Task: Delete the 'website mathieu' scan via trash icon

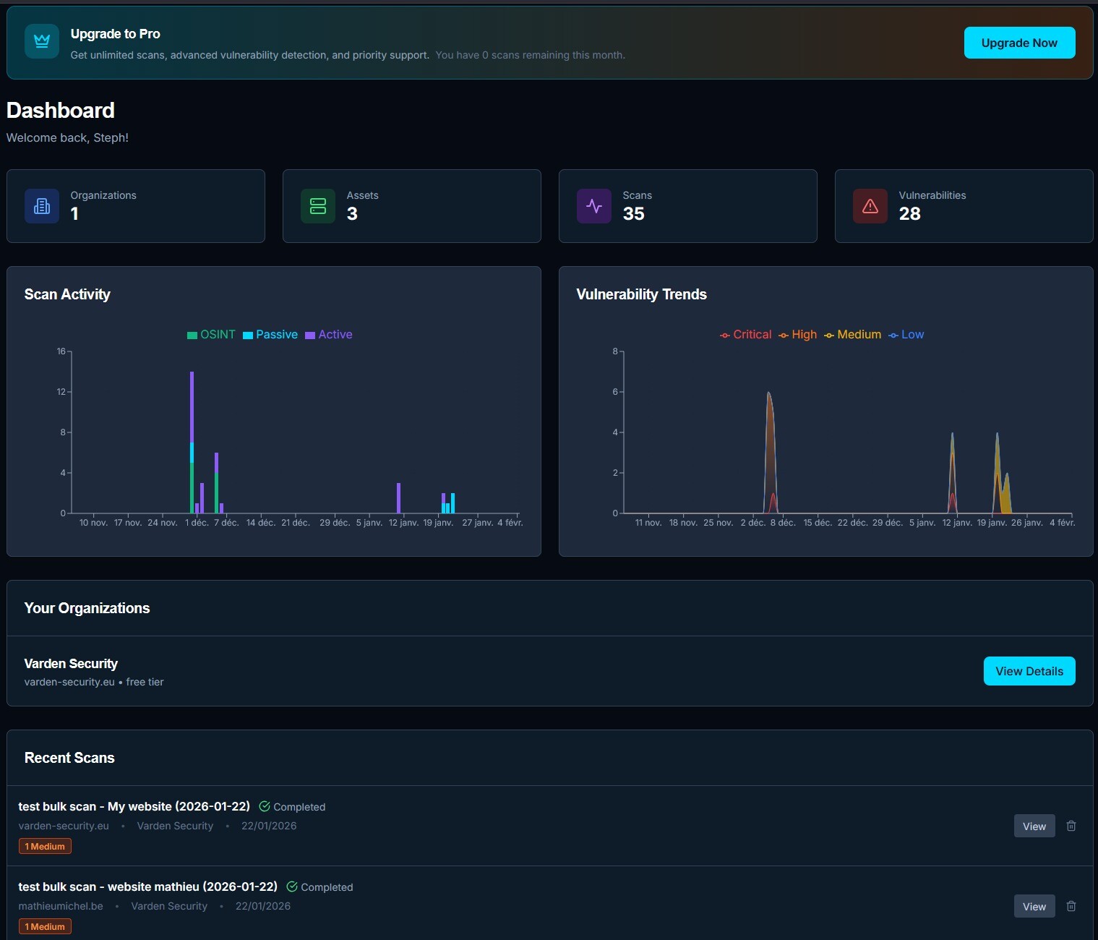Action: [x=1071, y=906]
